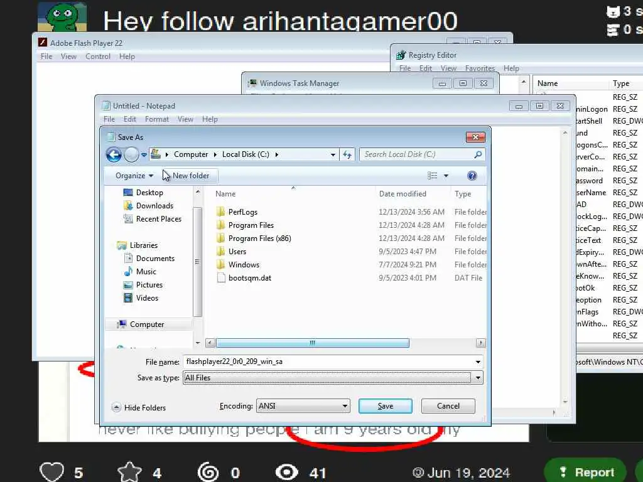Click the change view icon in Save As toolbar

[x=432, y=176]
